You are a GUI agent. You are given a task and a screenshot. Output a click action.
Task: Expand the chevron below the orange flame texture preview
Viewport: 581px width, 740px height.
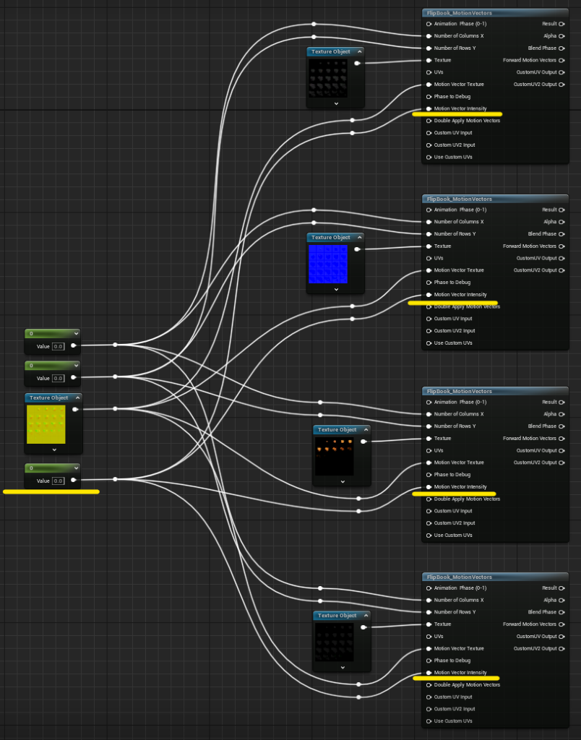point(343,481)
